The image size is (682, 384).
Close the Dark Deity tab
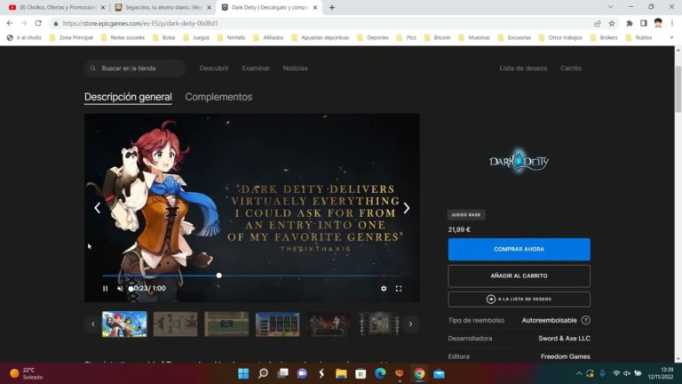tap(315, 7)
